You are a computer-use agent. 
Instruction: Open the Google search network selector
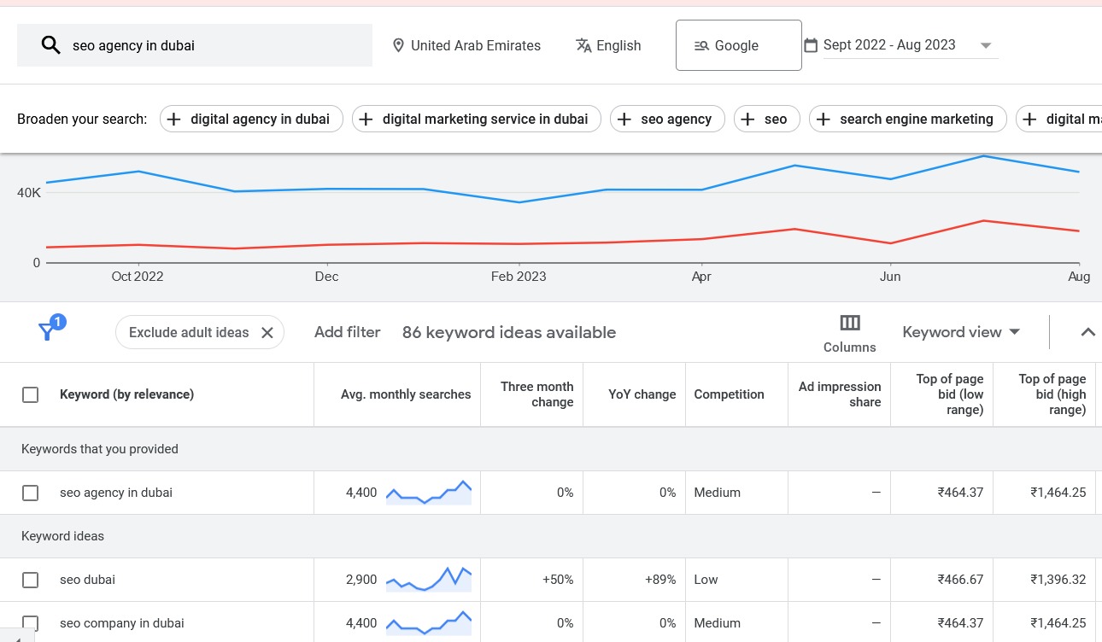pos(739,45)
